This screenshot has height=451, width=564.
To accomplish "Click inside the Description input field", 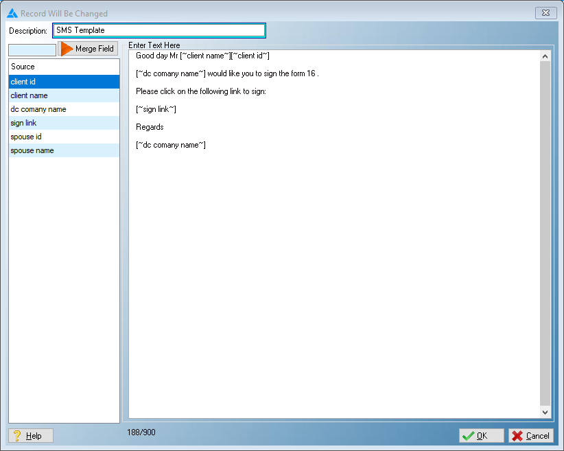I will tap(158, 30).
